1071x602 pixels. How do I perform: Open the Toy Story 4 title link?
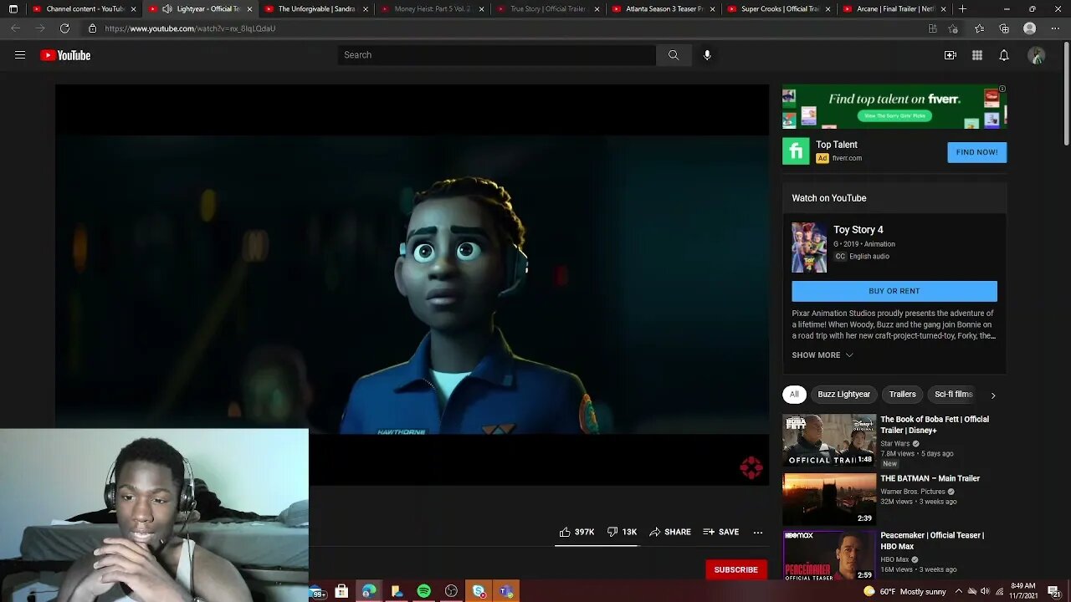(x=858, y=230)
